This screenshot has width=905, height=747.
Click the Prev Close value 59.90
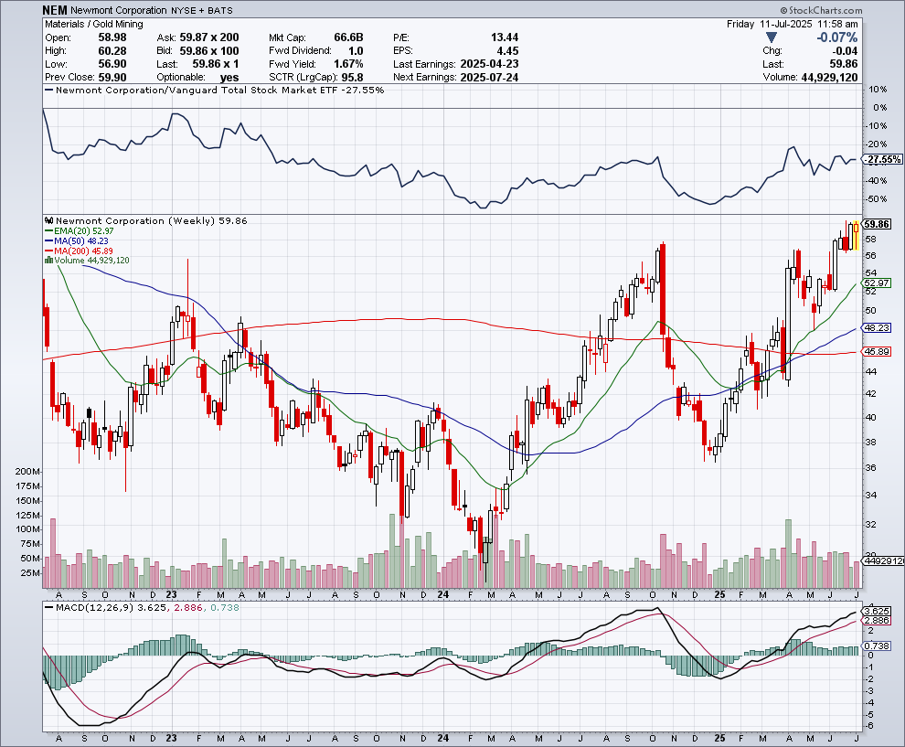coord(112,78)
